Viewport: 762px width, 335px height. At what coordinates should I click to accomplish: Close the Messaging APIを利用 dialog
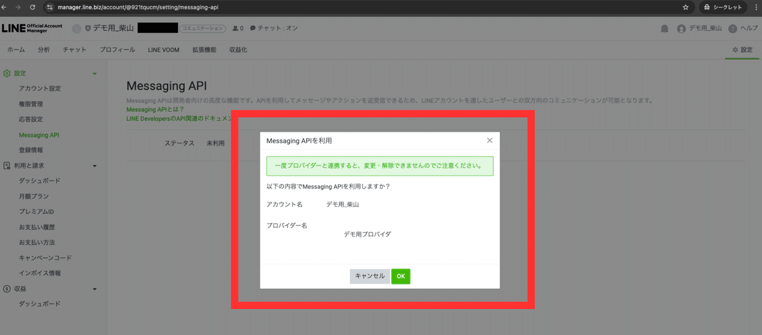pyautogui.click(x=490, y=141)
